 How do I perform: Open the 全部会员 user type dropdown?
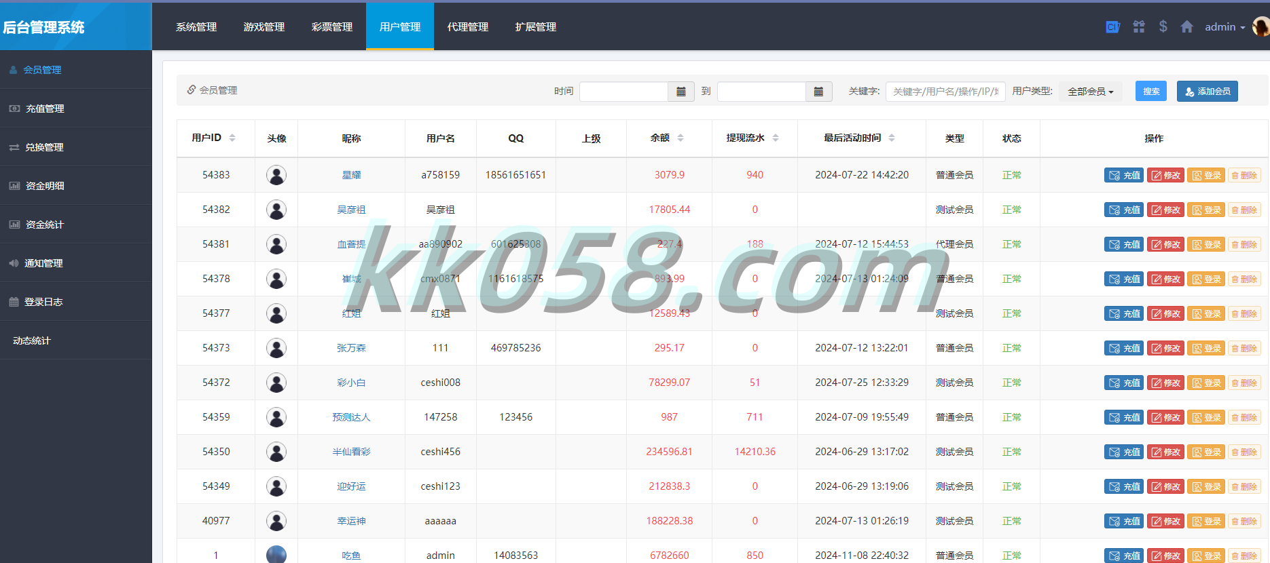[x=1090, y=92]
